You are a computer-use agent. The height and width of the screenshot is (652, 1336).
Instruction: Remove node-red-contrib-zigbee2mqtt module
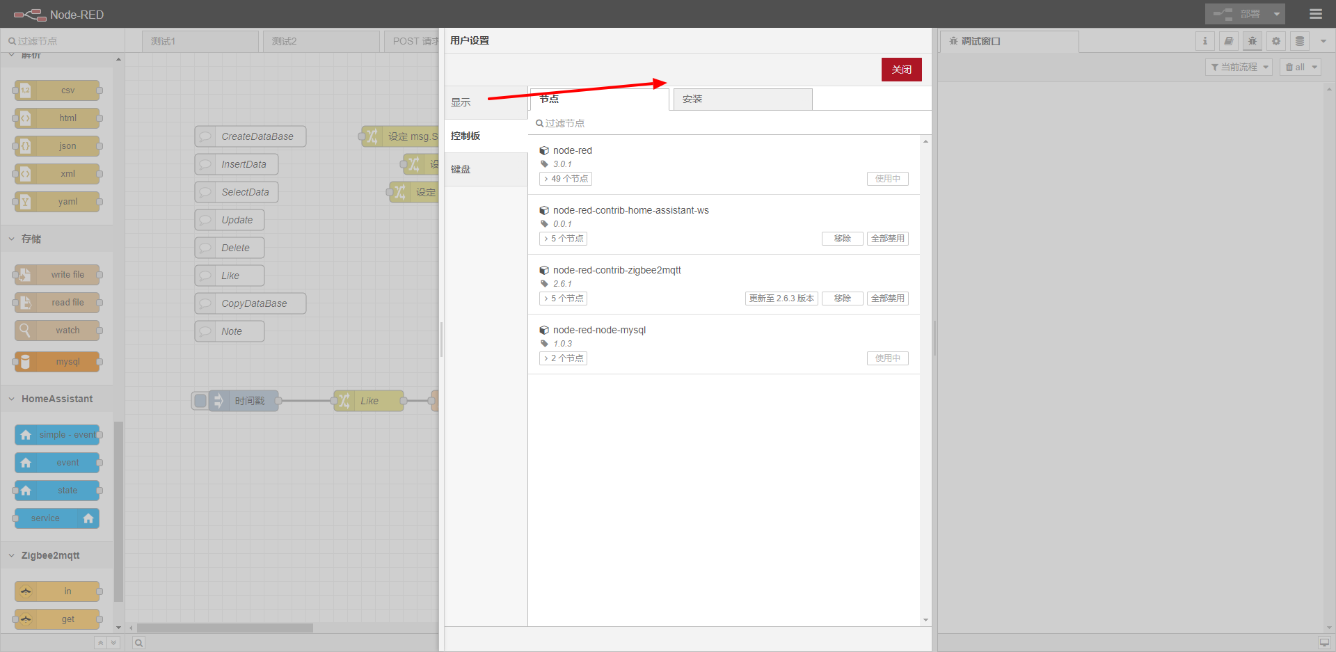[x=843, y=299]
